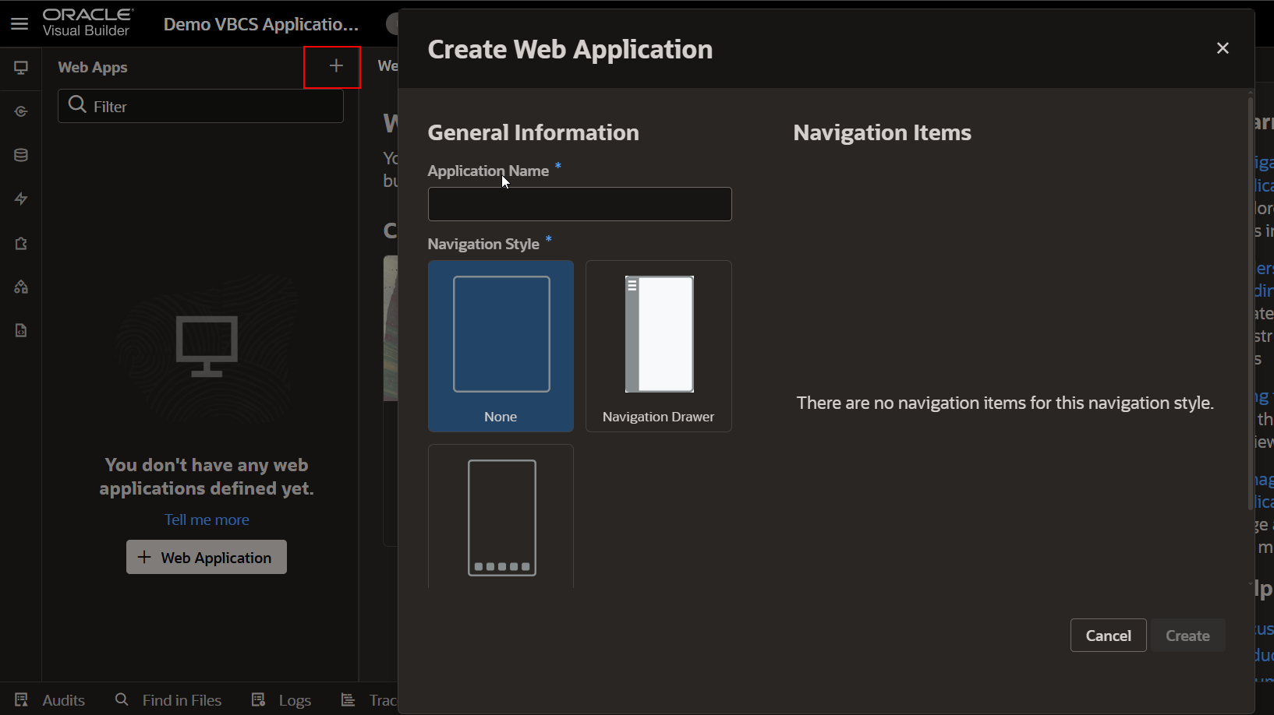Close the Create Web Application dialog
The width and height of the screenshot is (1274, 715).
(1223, 48)
